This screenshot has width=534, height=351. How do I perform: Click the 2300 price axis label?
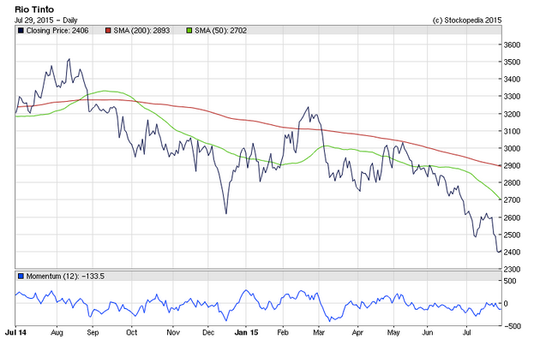click(x=512, y=269)
